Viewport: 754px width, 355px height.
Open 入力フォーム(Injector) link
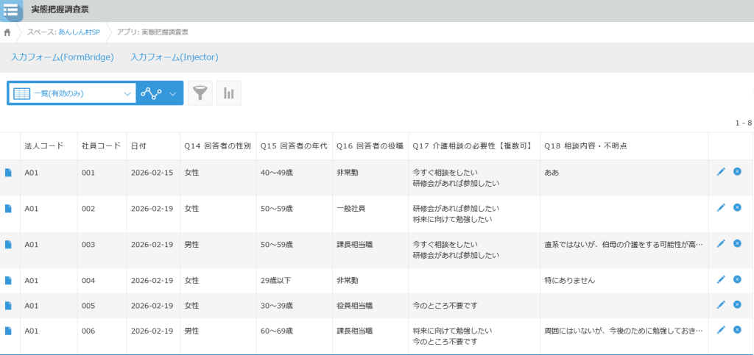[175, 57]
